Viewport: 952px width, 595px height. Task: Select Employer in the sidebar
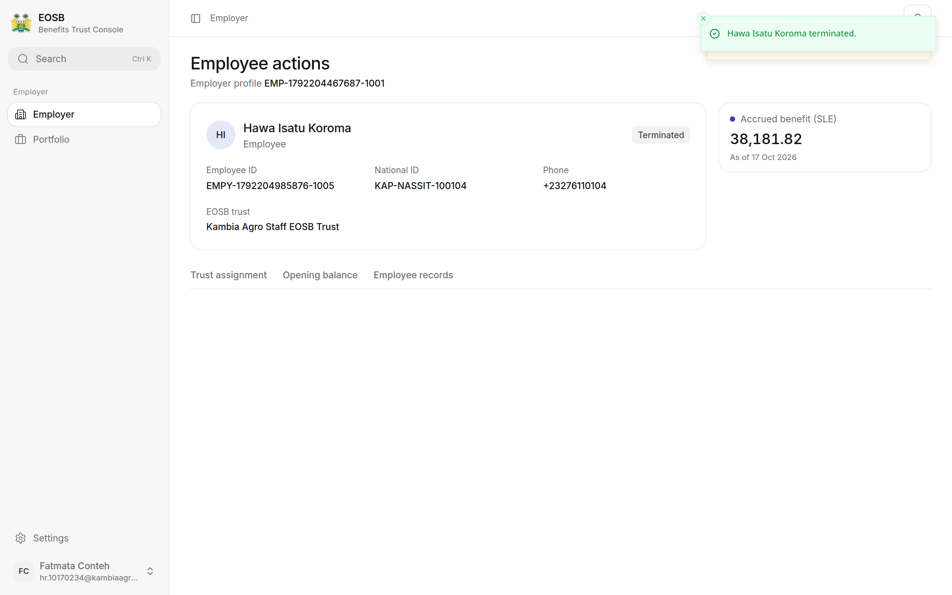[84, 114]
